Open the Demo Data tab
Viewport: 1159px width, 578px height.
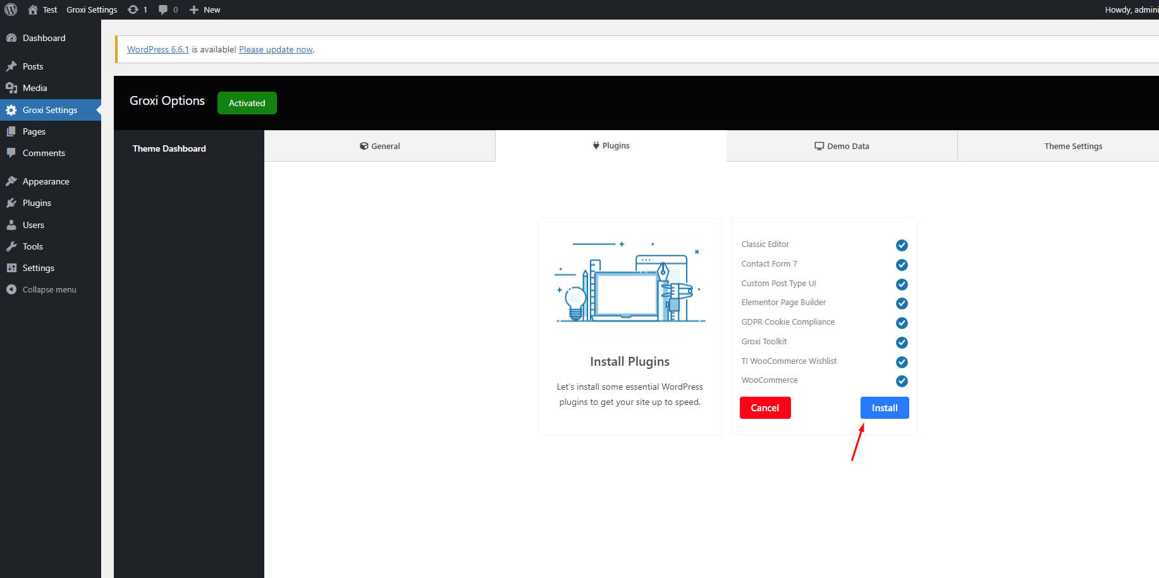coord(842,146)
